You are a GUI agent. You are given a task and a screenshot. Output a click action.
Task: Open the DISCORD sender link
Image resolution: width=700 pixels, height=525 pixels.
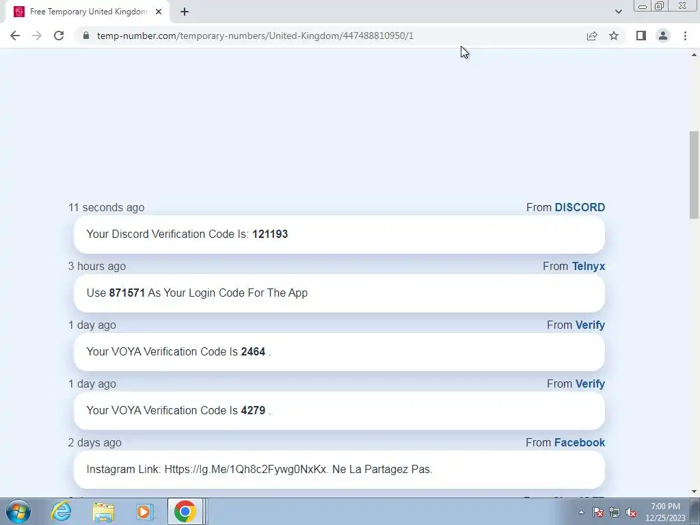[580, 208]
